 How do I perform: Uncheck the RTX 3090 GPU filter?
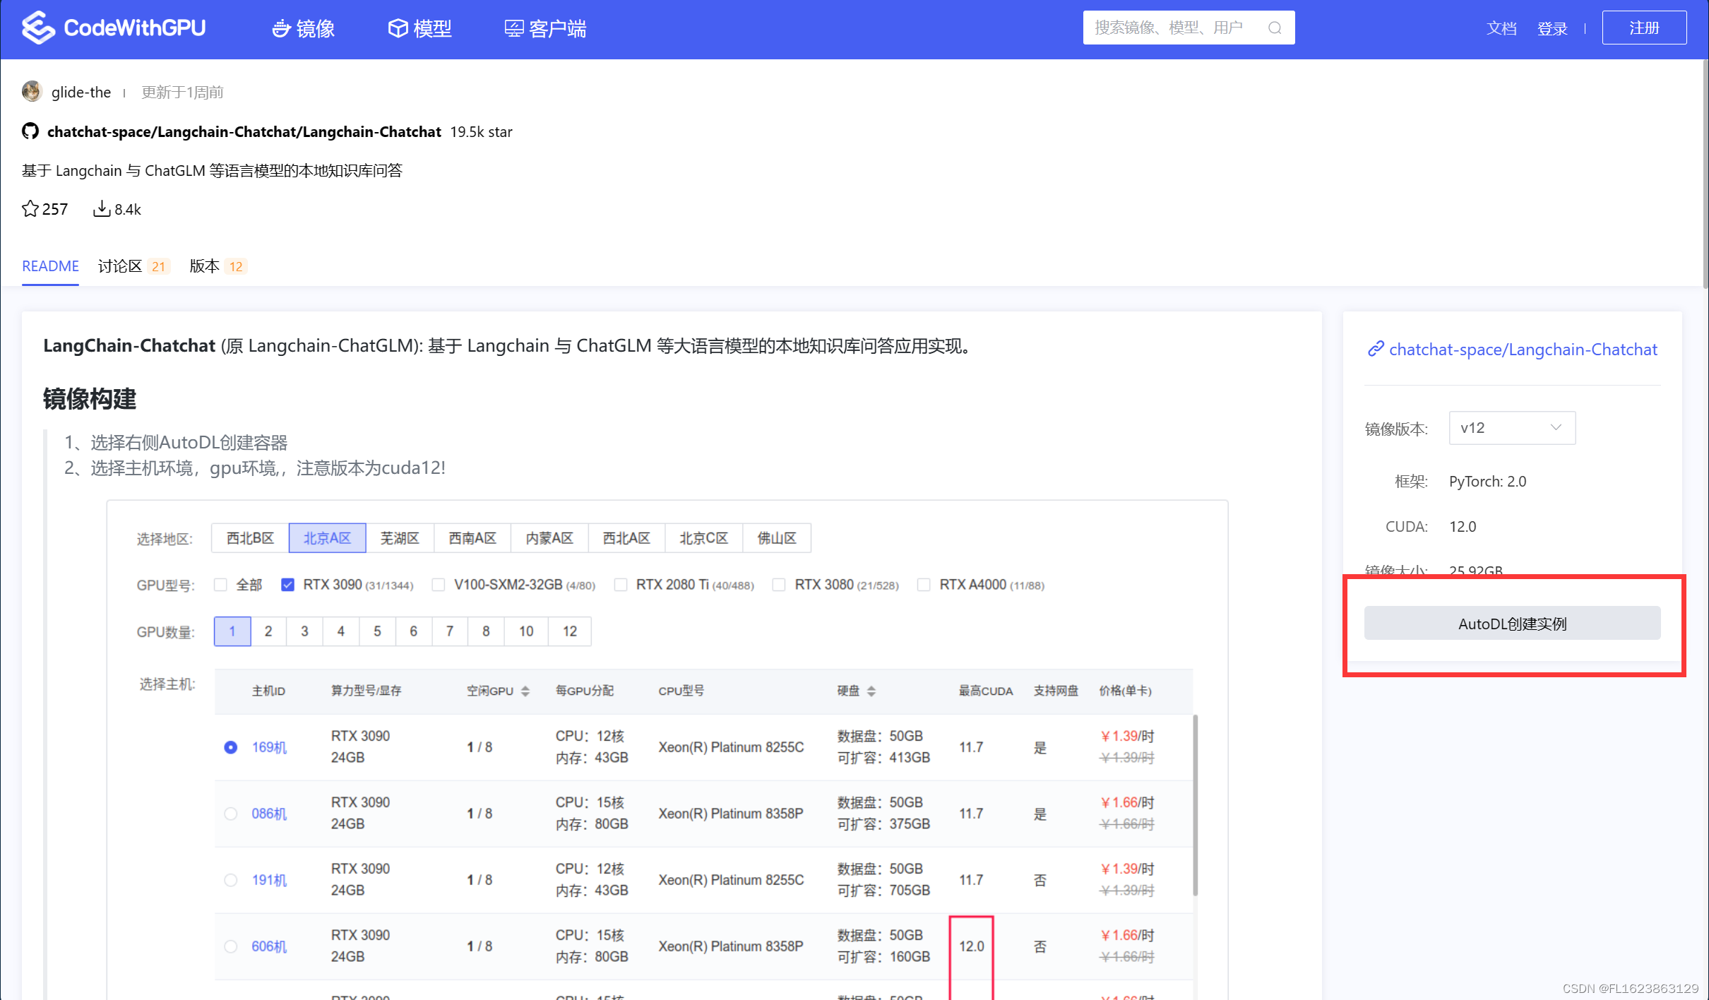(x=287, y=584)
